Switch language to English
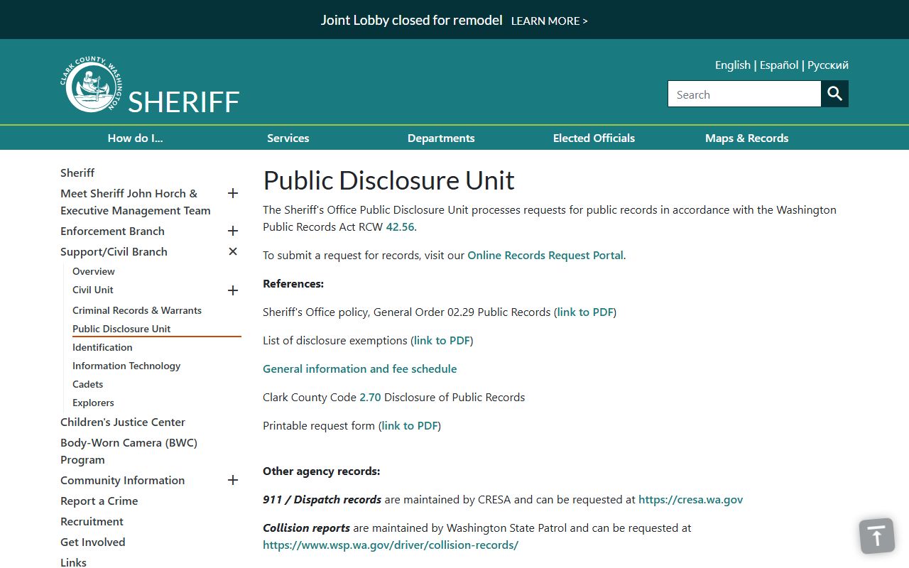The image size is (909, 568). (x=732, y=65)
